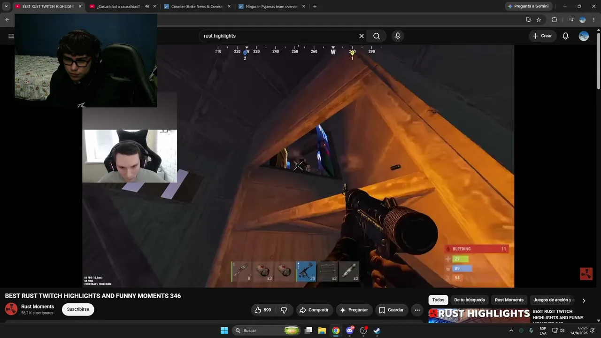Like the video with 599 likes

pyautogui.click(x=263, y=310)
